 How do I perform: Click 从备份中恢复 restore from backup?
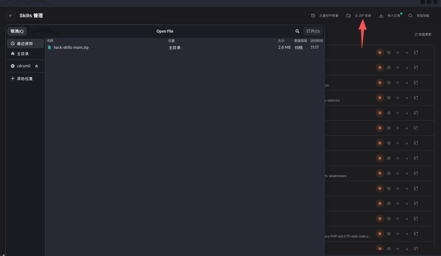[x=329, y=16]
